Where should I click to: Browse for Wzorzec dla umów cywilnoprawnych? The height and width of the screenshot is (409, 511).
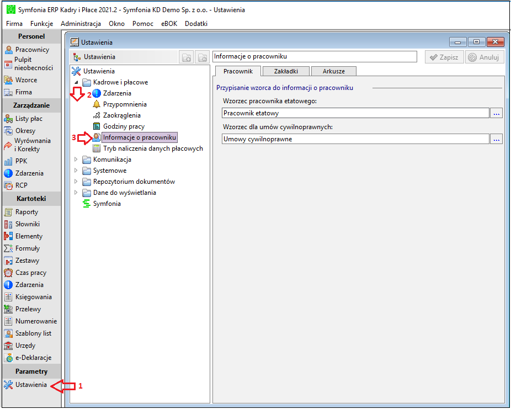click(496, 139)
